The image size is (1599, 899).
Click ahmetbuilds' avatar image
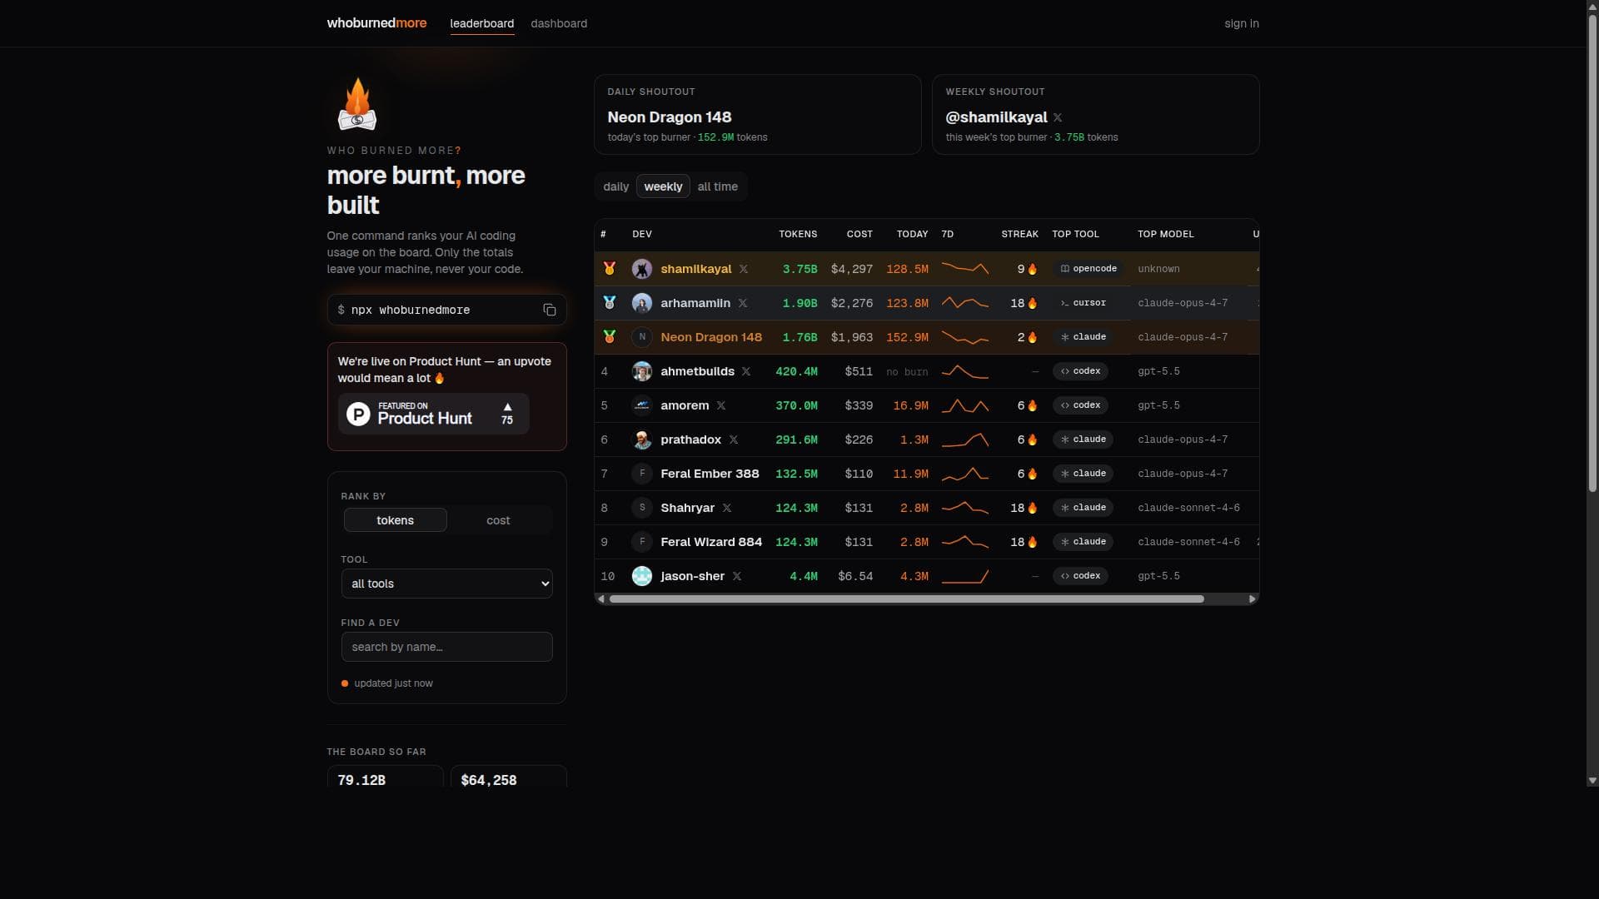click(x=642, y=371)
